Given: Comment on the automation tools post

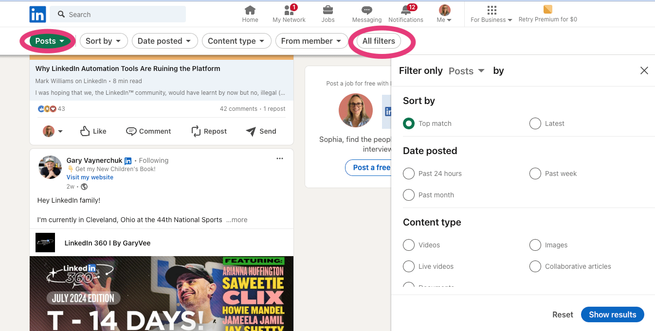Looking at the screenshot, I should (148, 131).
